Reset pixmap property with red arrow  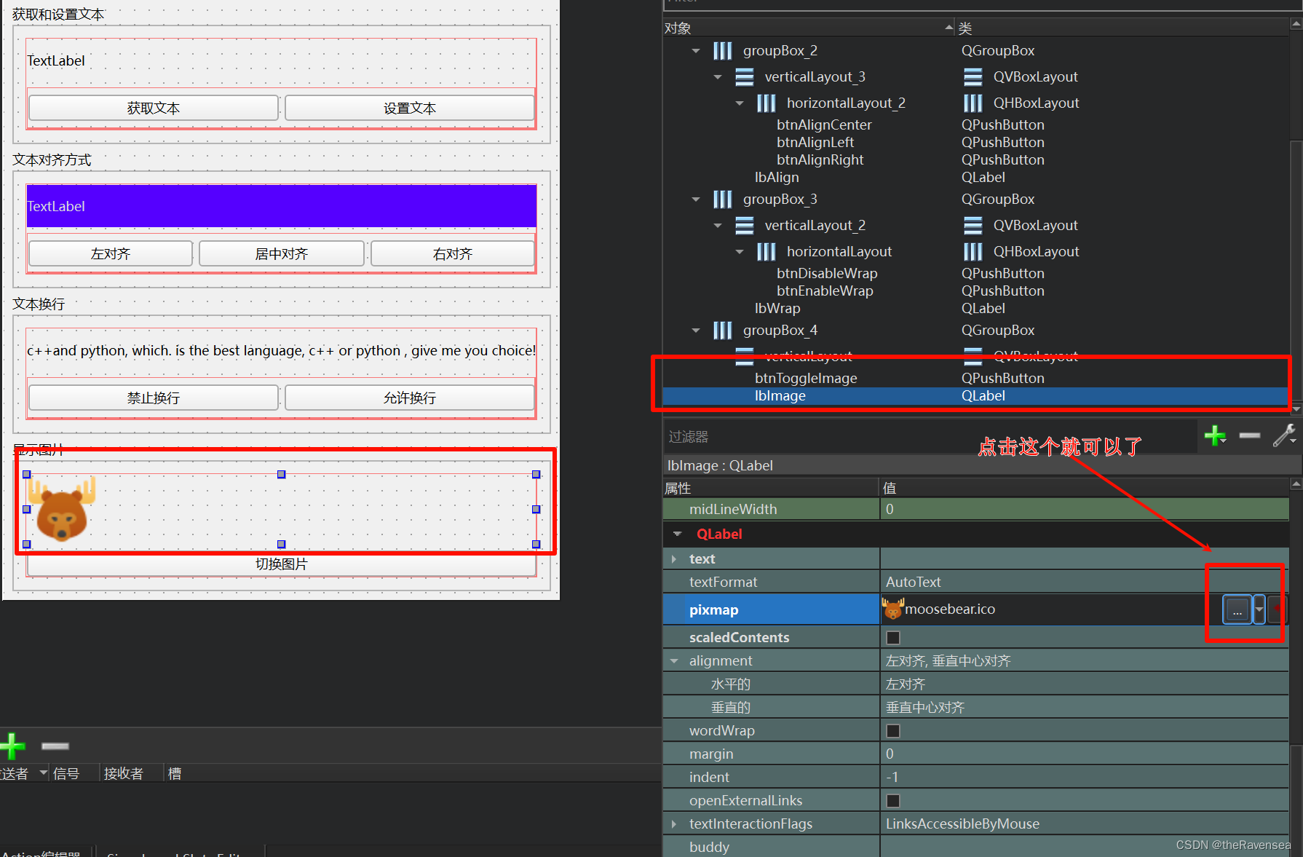tap(1275, 609)
